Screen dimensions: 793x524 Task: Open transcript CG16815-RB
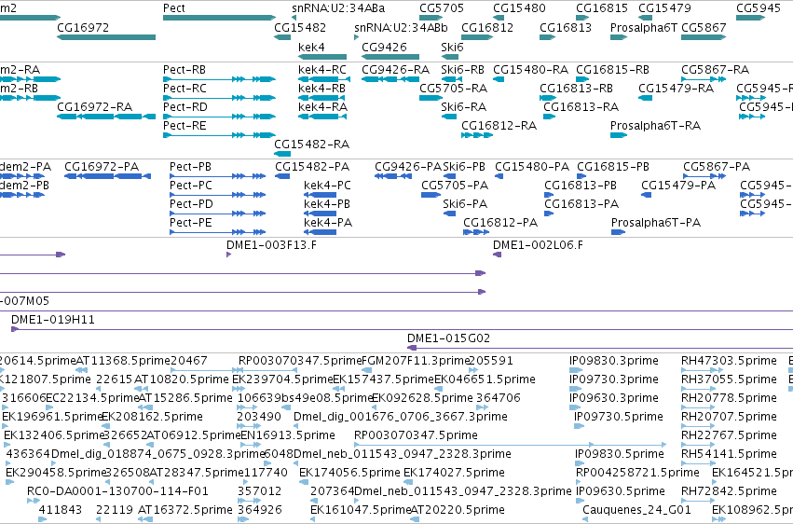pyautogui.click(x=582, y=79)
